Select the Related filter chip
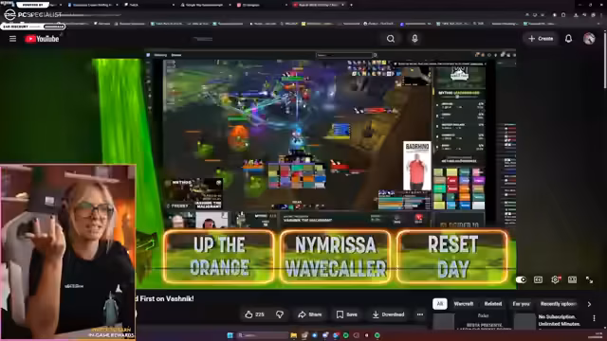Image resolution: width=607 pixels, height=341 pixels. [x=493, y=304]
